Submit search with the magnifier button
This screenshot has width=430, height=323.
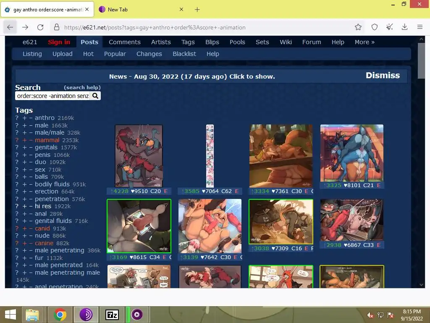95,96
